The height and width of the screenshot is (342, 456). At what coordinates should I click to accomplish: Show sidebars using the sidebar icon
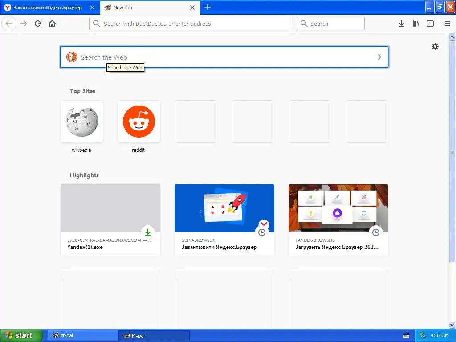point(430,24)
